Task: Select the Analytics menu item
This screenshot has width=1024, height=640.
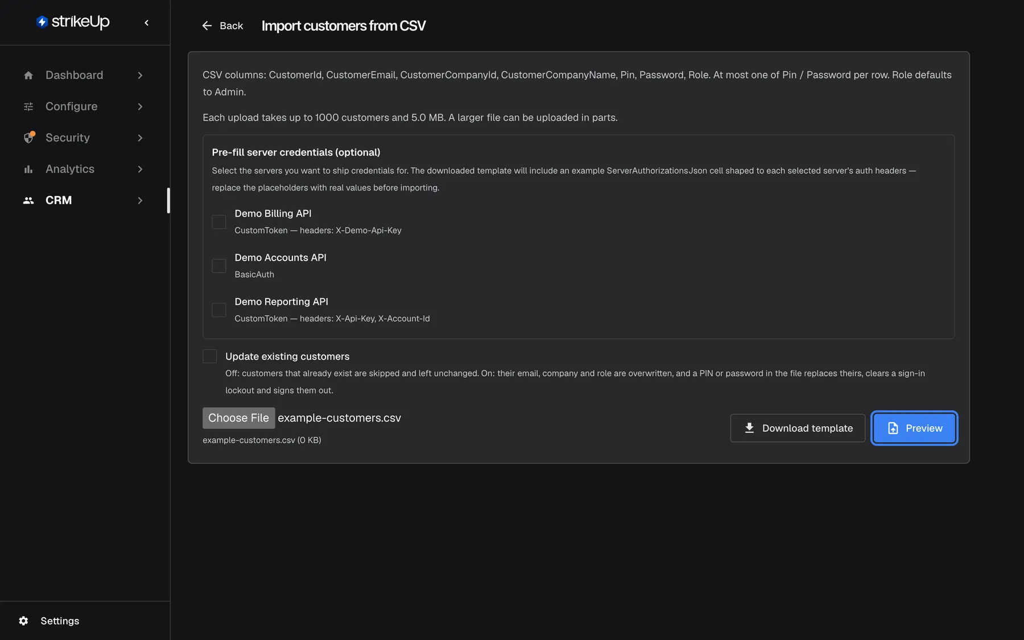Action: 84,169
